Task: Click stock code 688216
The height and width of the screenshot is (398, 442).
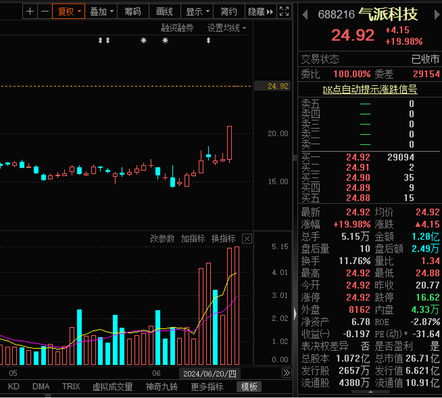Action: point(336,14)
